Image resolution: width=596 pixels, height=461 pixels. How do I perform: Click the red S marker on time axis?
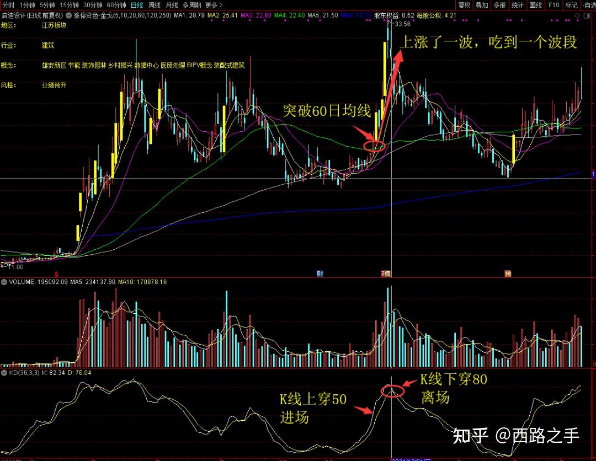(56, 274)
